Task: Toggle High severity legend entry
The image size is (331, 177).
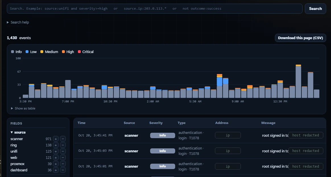Action: click(x=68, y=52)
